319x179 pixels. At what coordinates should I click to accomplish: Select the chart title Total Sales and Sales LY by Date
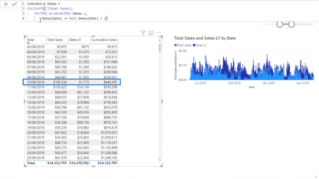click(x=205, y=38)
